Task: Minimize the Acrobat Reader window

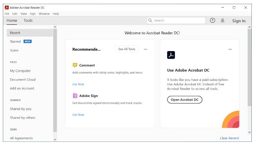Action: point(223,7)
